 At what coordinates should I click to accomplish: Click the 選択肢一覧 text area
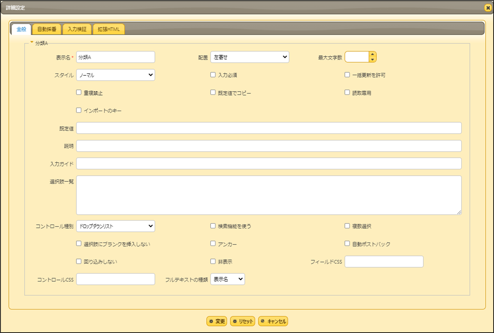coord(269,195)
